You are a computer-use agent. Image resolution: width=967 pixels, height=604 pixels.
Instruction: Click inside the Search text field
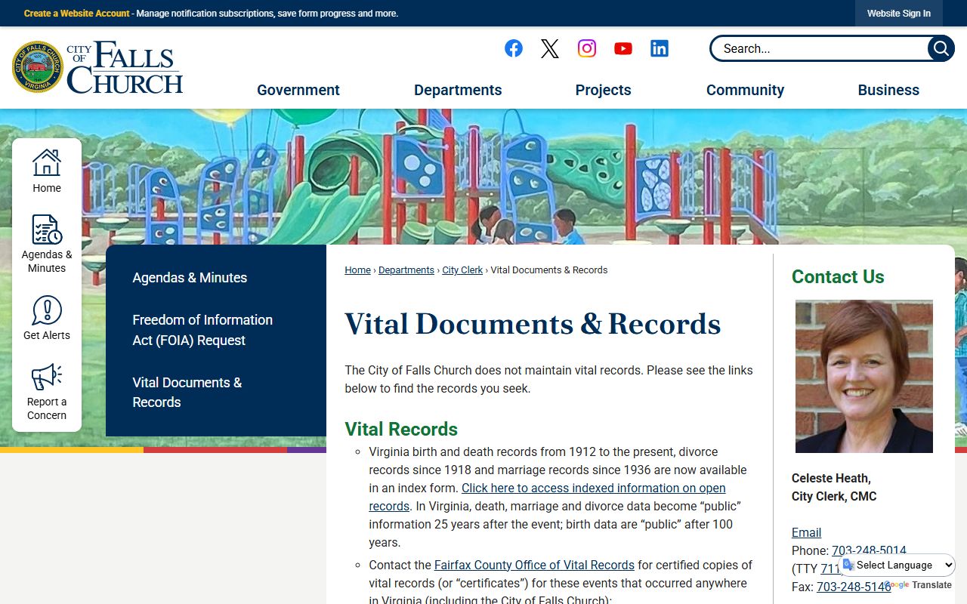tap(820, 48)
